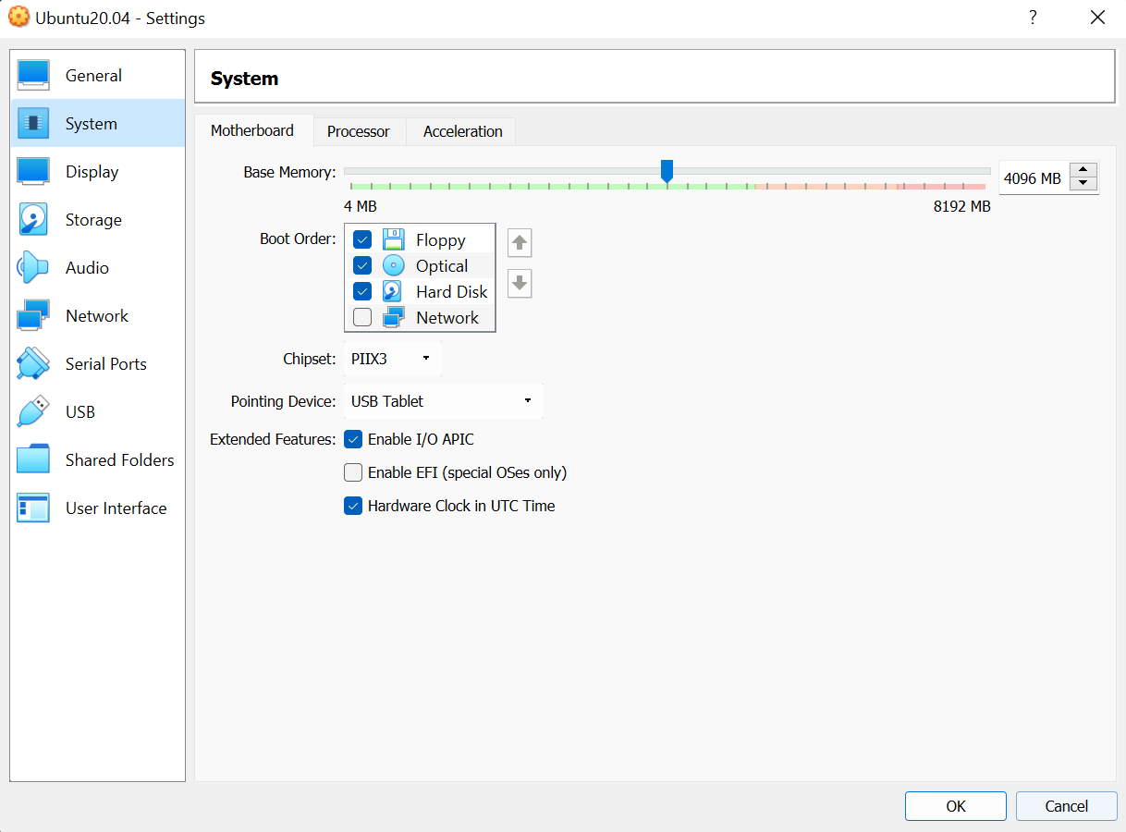The image size is (1126, 832).
Task: Select the USB settings icon
Action: (x=33, y=411)
